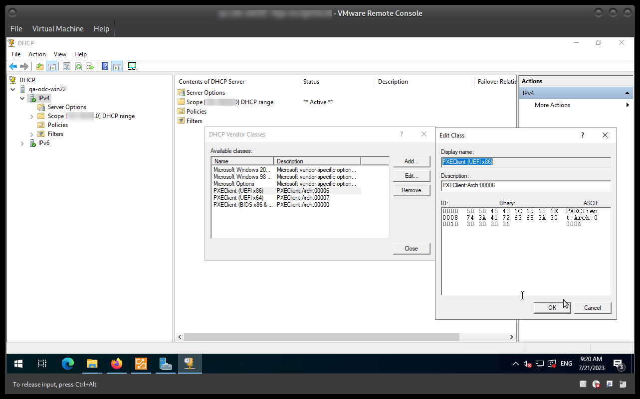Click the Properties toolbar icon
Viewport: 640px width, 399px height.
pyautogui.click(x=66, y=66)
